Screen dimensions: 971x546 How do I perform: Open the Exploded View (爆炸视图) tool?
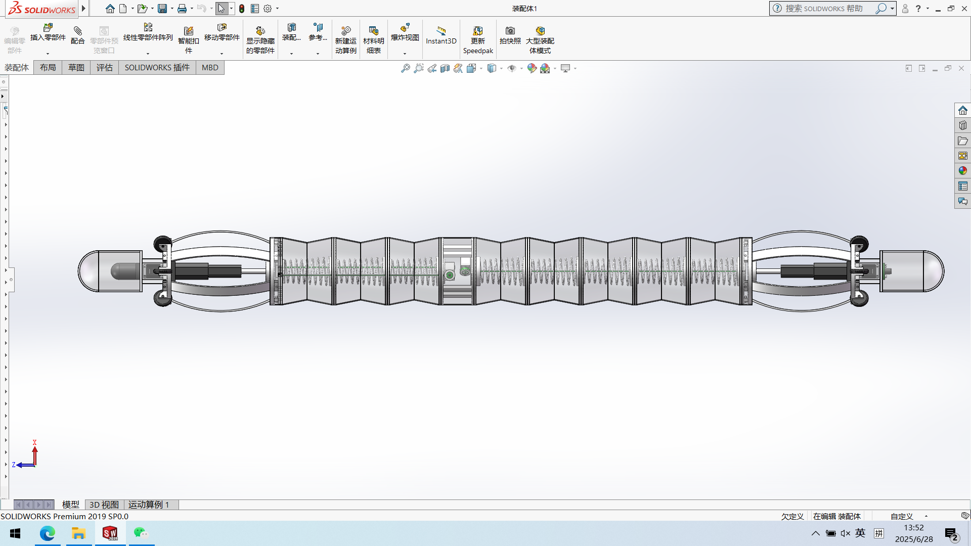click(405, 32)
